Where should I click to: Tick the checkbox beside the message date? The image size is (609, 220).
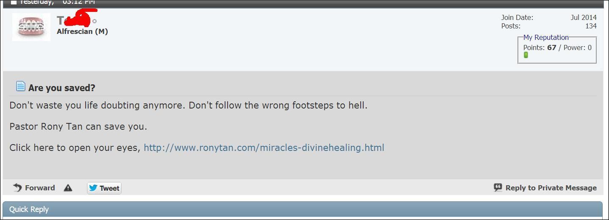[14, 2]
